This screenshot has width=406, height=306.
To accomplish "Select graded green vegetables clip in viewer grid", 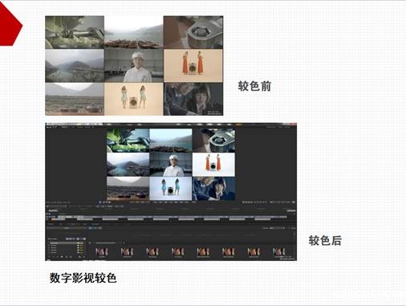I will click(x=128, y=141).
